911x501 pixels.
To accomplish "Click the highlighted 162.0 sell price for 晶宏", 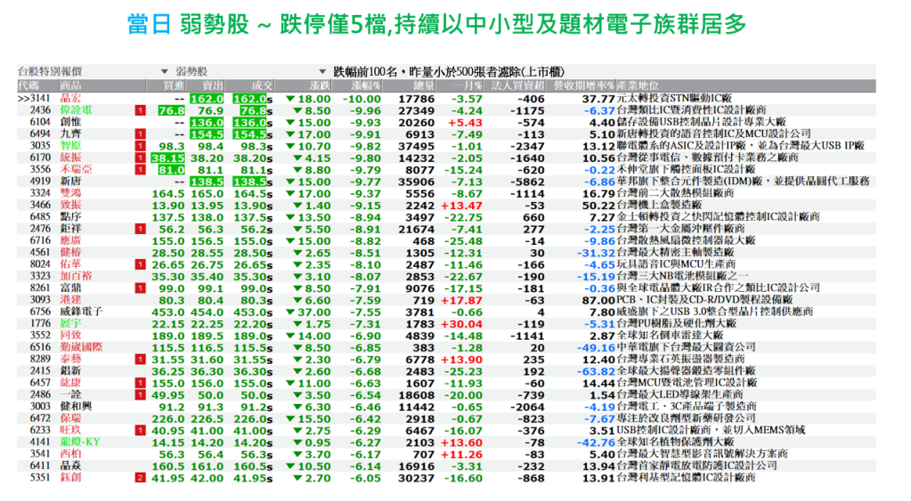I will pos(207,99).
